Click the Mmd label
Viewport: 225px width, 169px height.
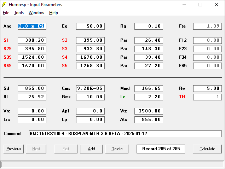click(x=125, y=88)
